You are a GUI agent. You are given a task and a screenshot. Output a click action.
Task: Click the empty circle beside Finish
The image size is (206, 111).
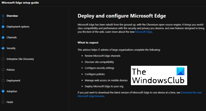3,102
